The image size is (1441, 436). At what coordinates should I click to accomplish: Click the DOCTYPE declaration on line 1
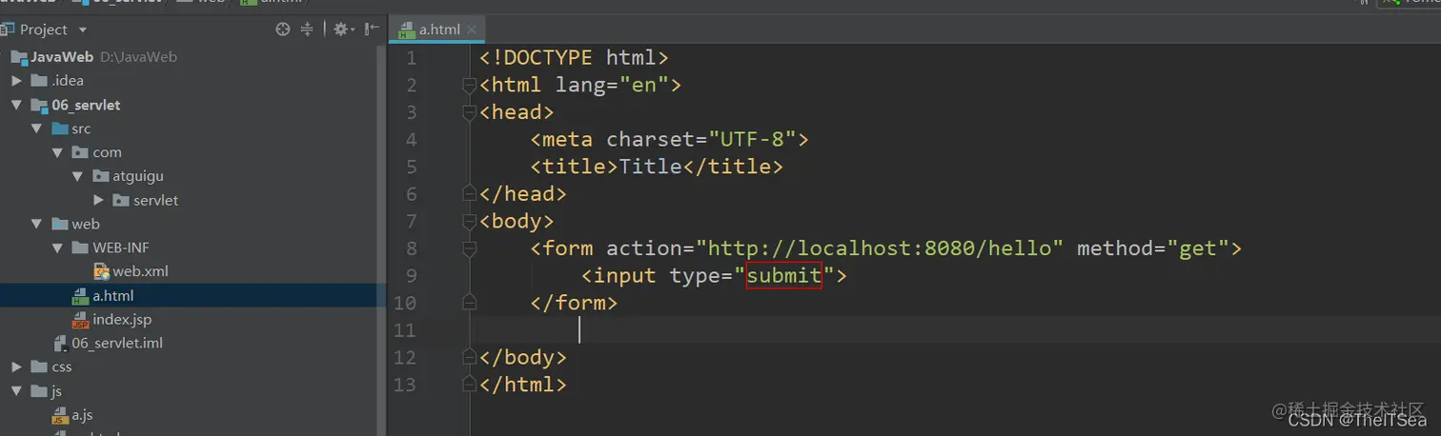574,58
